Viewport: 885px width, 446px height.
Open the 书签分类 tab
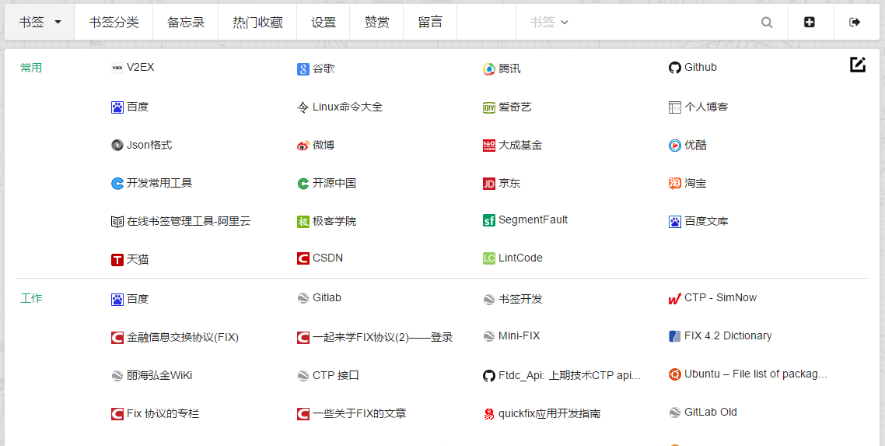tap(114, 23)
